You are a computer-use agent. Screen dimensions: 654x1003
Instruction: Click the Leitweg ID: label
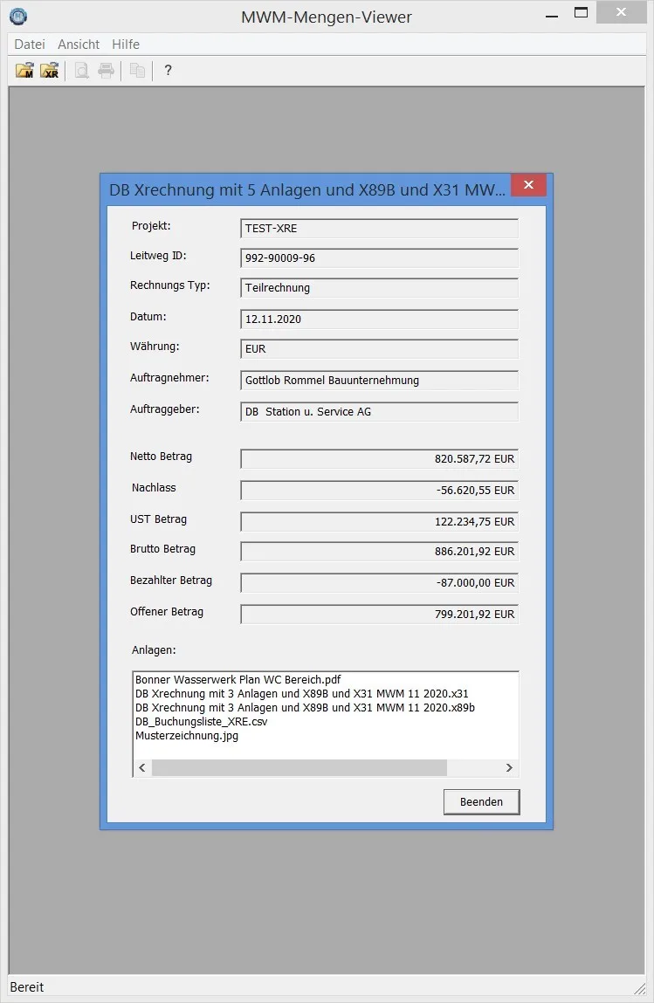point(158,255)
